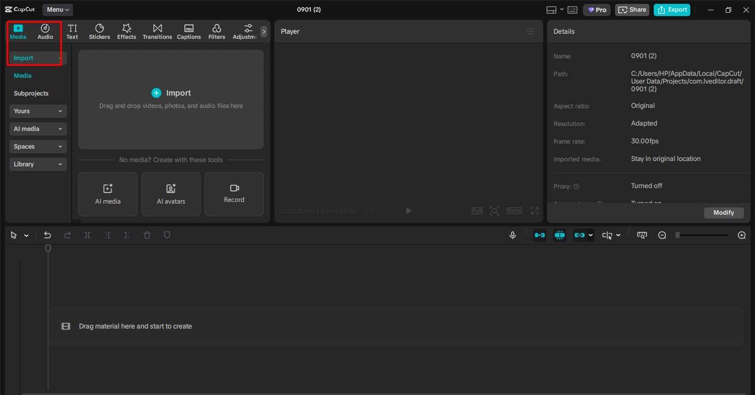Zoom out the timeline
Screen dimensions: 755x395
click(662, 235)
